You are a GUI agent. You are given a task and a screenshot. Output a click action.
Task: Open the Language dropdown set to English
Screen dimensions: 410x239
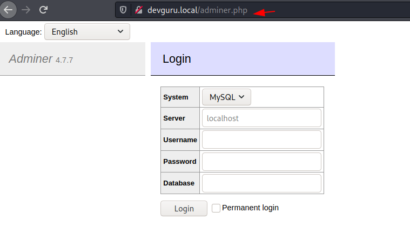coord(87,32)
